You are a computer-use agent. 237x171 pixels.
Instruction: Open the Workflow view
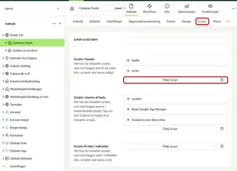click(149, 9)
